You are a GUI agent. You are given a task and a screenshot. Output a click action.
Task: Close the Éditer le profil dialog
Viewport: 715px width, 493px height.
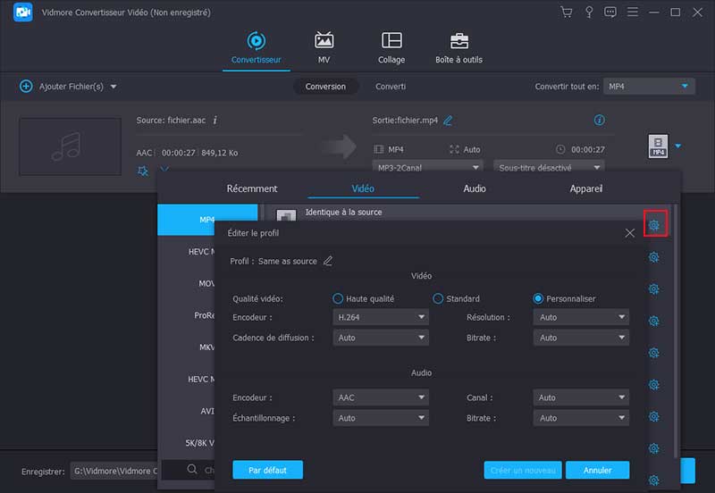[x=630, y=232]
